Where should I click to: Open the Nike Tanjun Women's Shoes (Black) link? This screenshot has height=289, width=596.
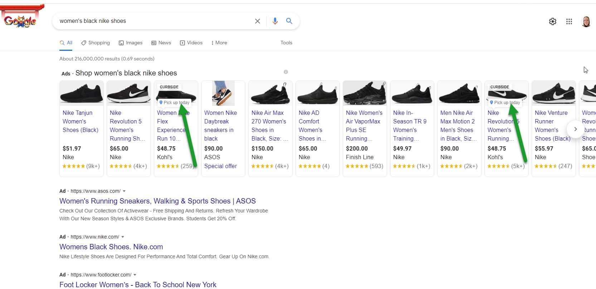80,121
